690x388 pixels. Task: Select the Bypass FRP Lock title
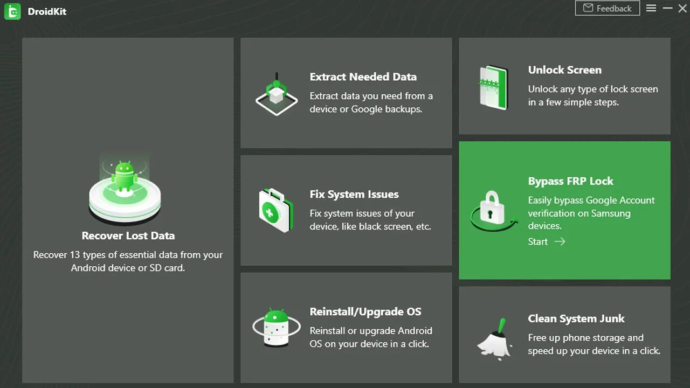[571, 181]
